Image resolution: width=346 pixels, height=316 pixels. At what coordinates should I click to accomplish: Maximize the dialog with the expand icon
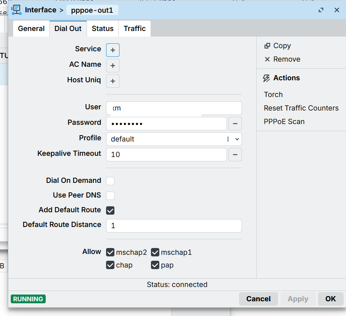(321, 10)
